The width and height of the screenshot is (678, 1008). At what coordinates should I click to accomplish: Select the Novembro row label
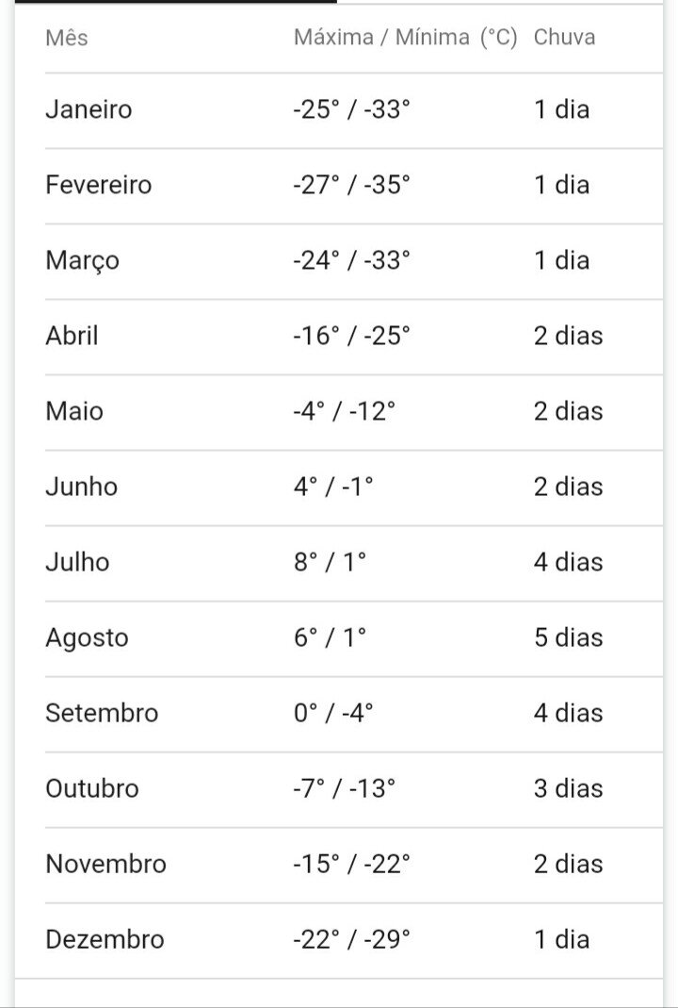[105, 864]
